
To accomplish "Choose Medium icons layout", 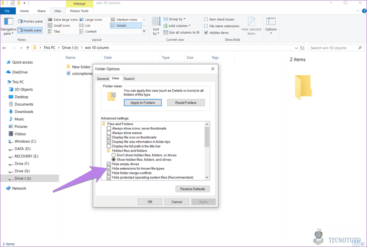I will (x=124, y=20).
